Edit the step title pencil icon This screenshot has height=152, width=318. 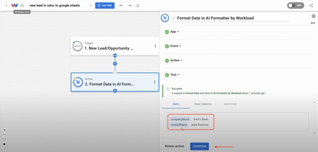coord(174,18)
